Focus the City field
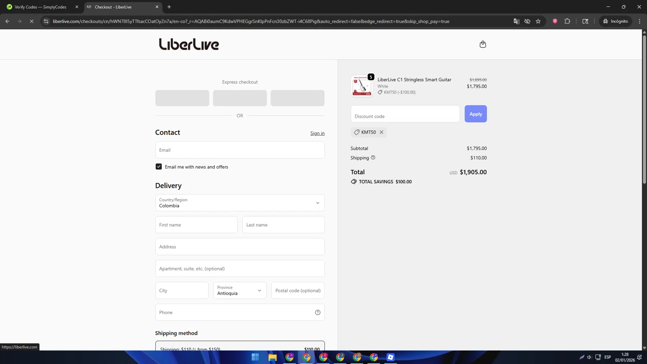647x364 pixels. (x=182, y=290)
